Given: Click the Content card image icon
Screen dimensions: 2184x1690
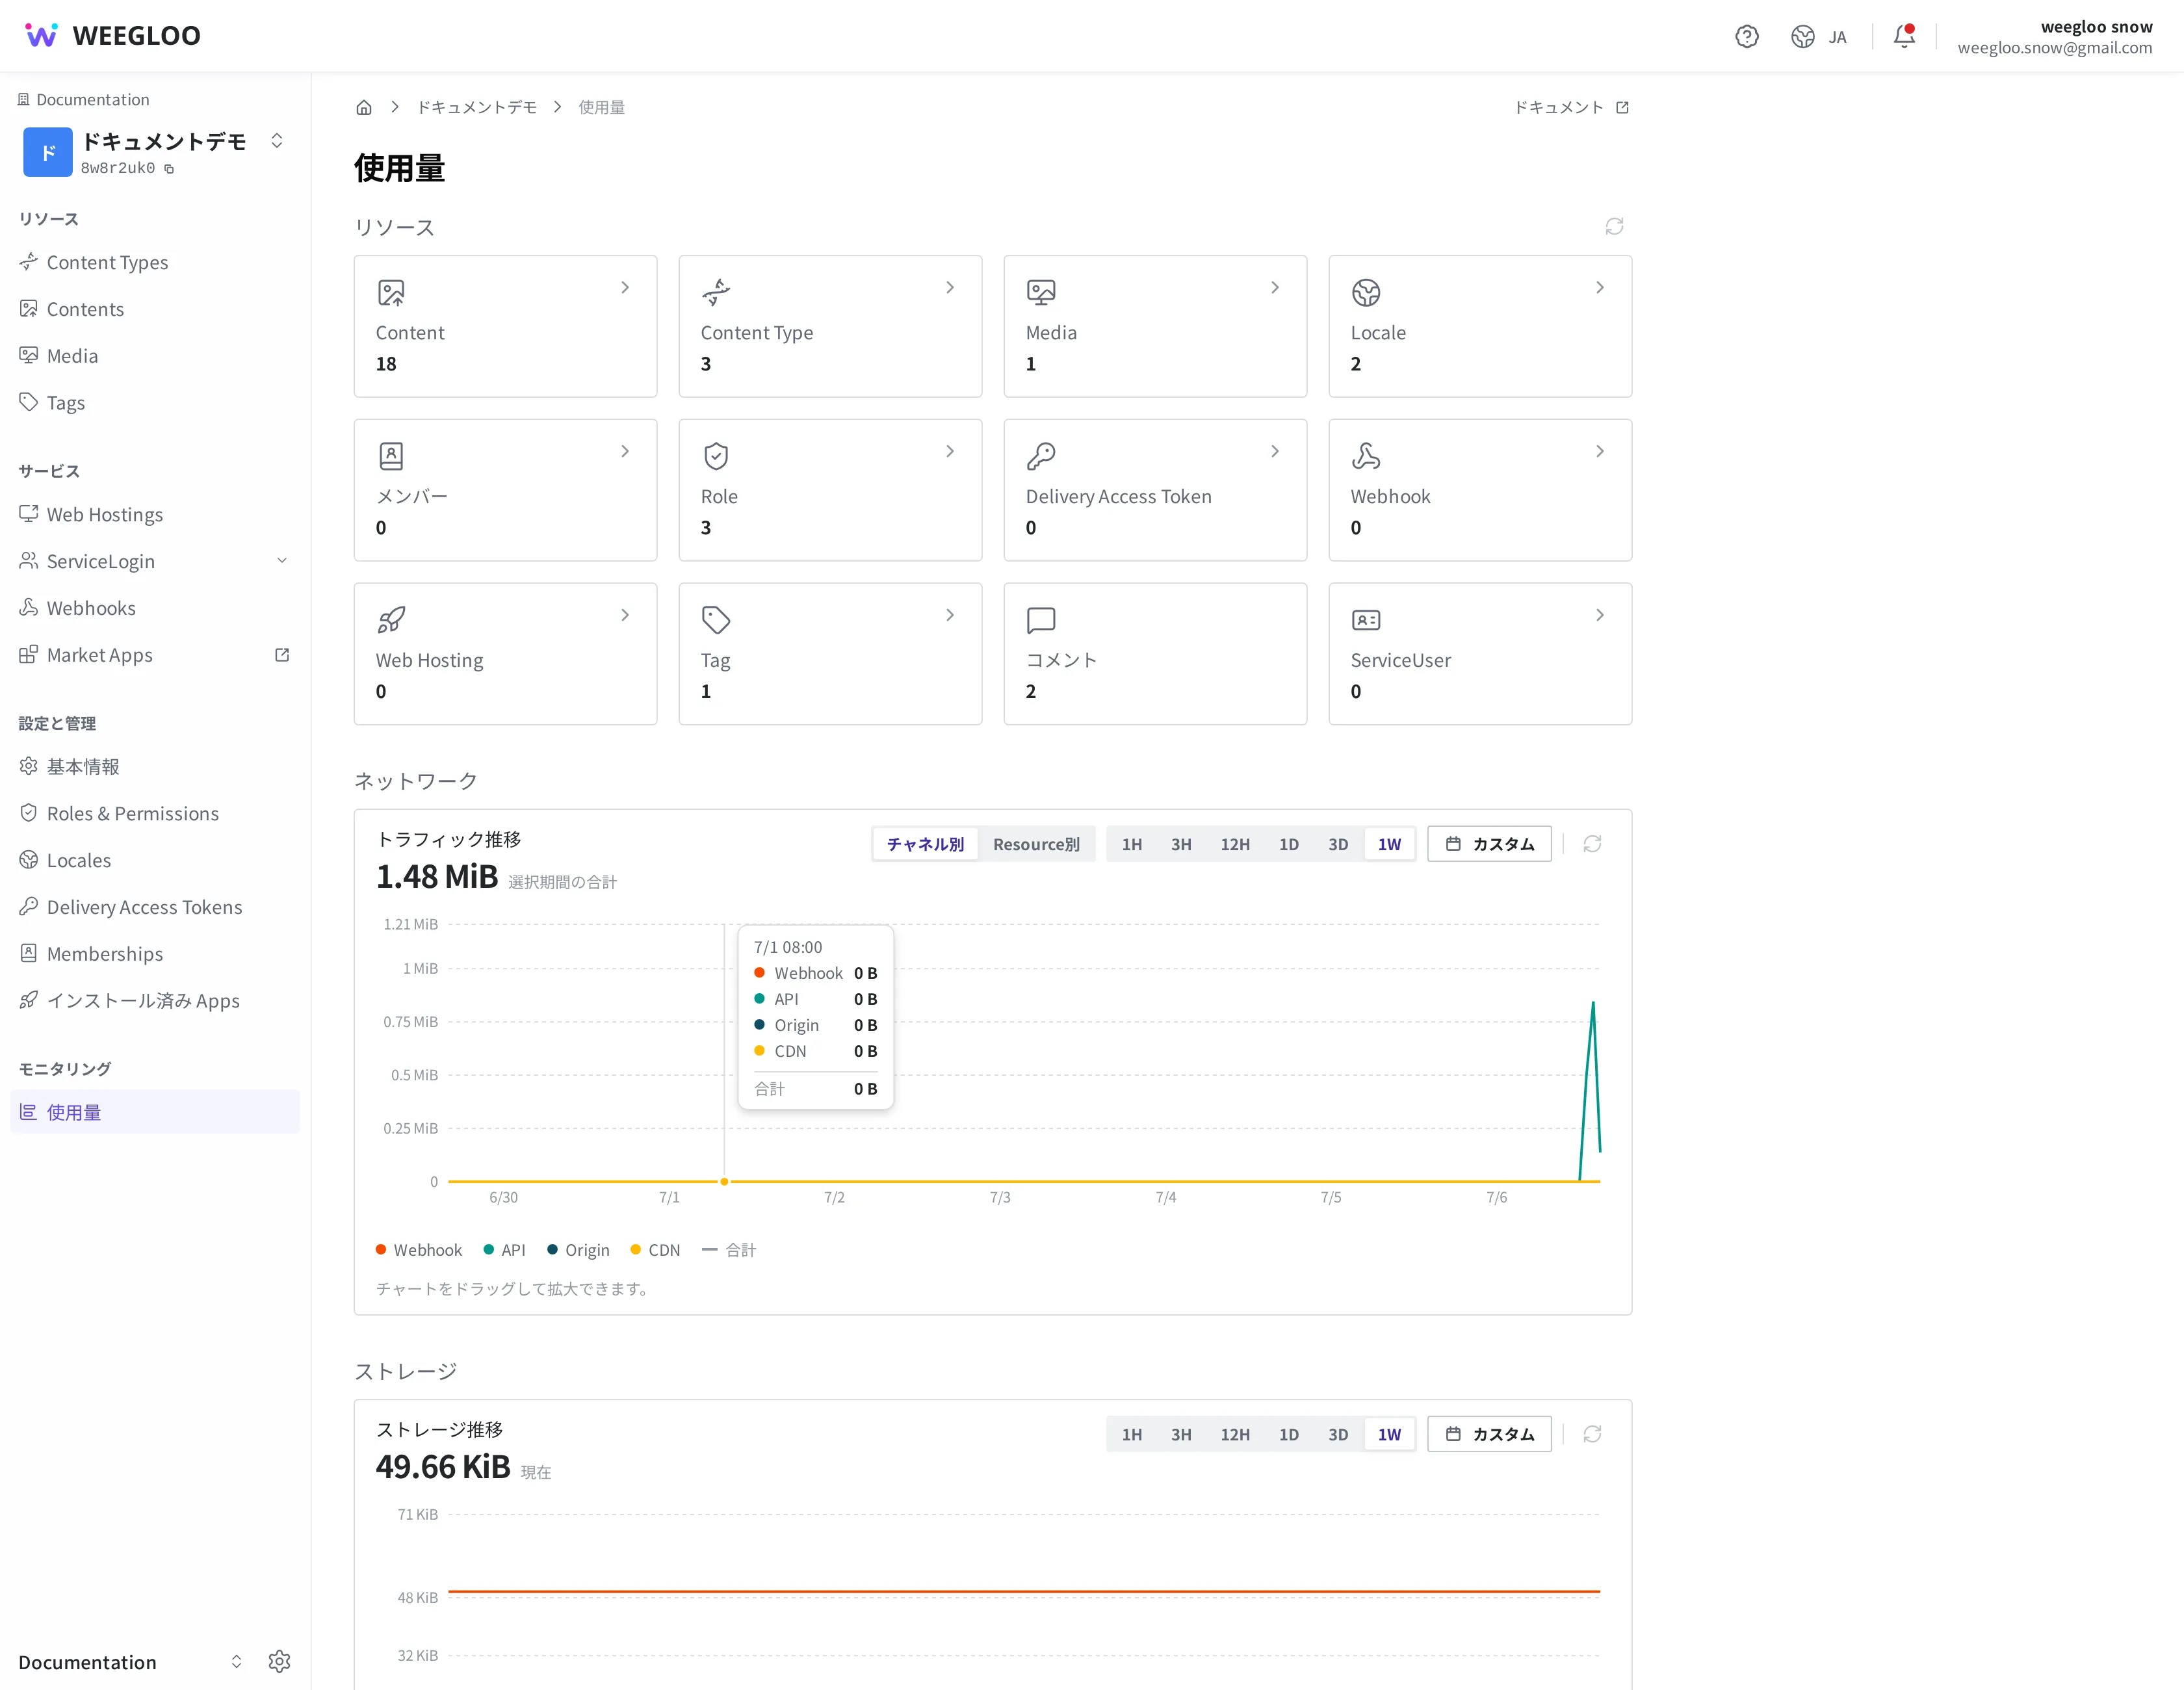Looking at the screenshot, I should click(391, 293).
